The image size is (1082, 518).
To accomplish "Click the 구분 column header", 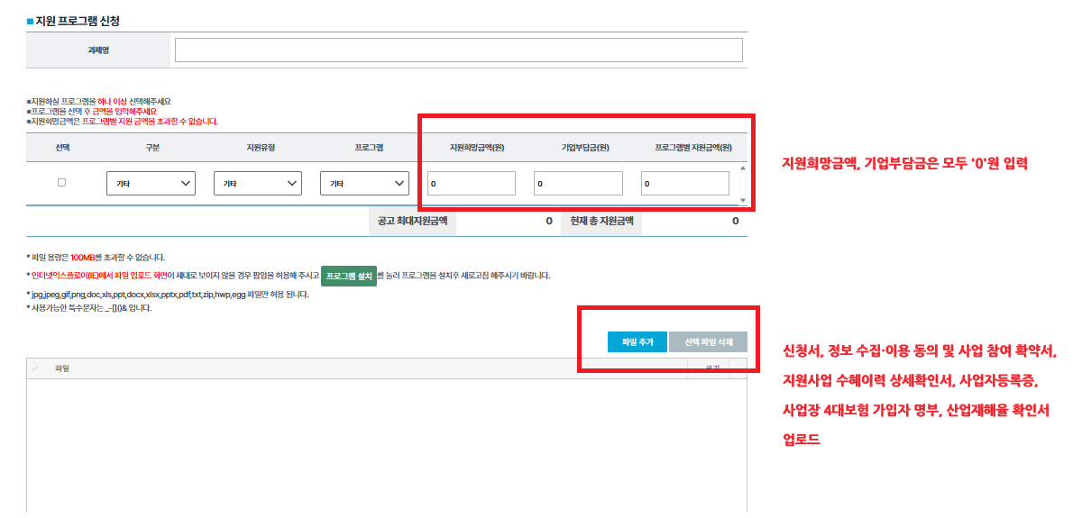I will pyautogui.click(x=152, y=148).
